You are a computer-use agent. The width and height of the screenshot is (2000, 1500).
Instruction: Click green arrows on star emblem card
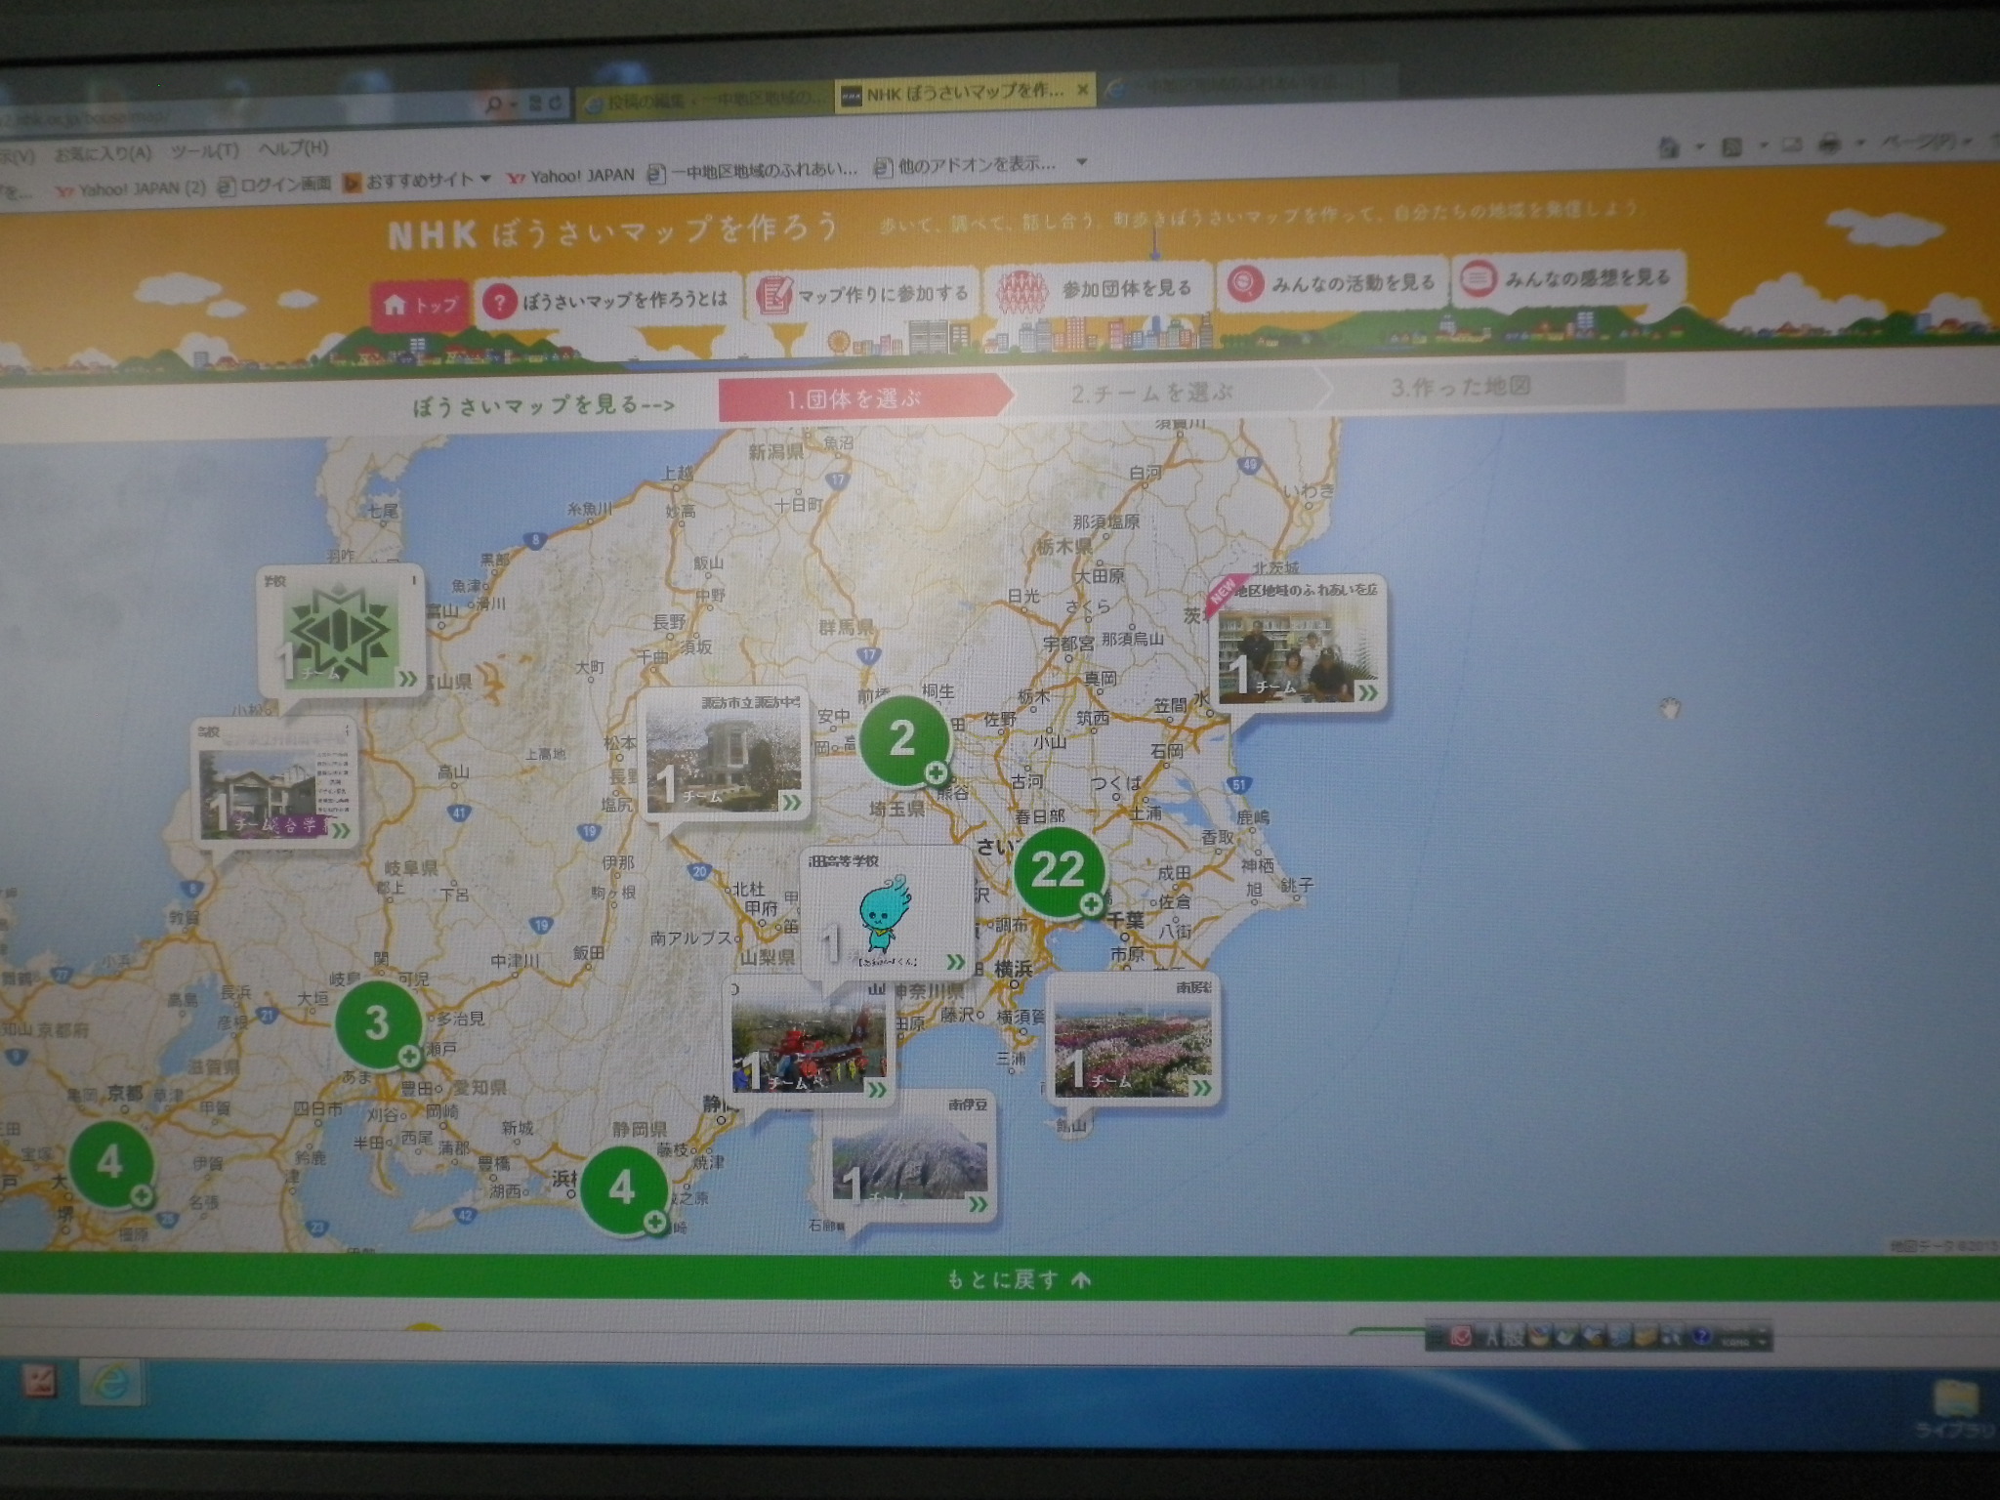click(406, 678)
